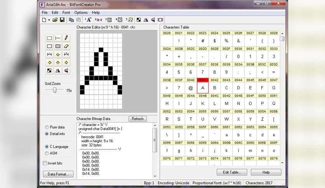Click the Data Format... button
325x188 pixels.
[x=58, y=174]
